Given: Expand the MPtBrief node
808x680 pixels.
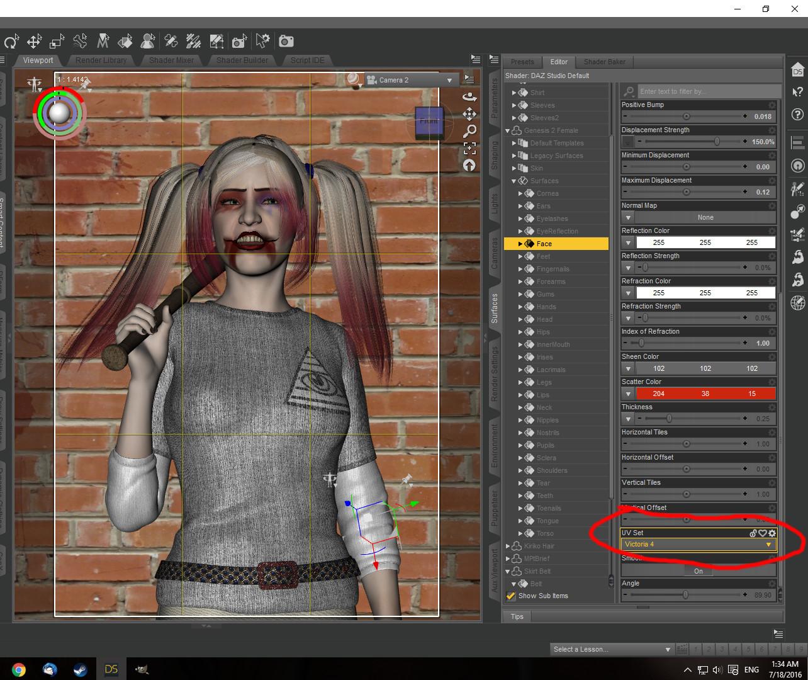Looking at the screenshot, I should coord(508,558).
